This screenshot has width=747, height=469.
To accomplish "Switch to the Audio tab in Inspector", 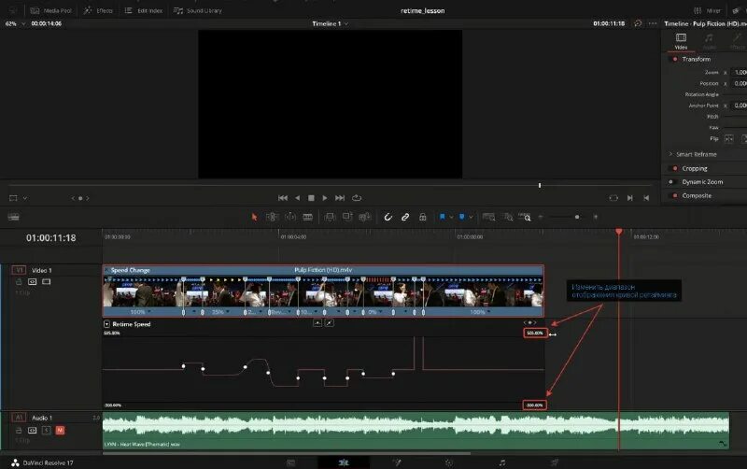I will 710,41.
